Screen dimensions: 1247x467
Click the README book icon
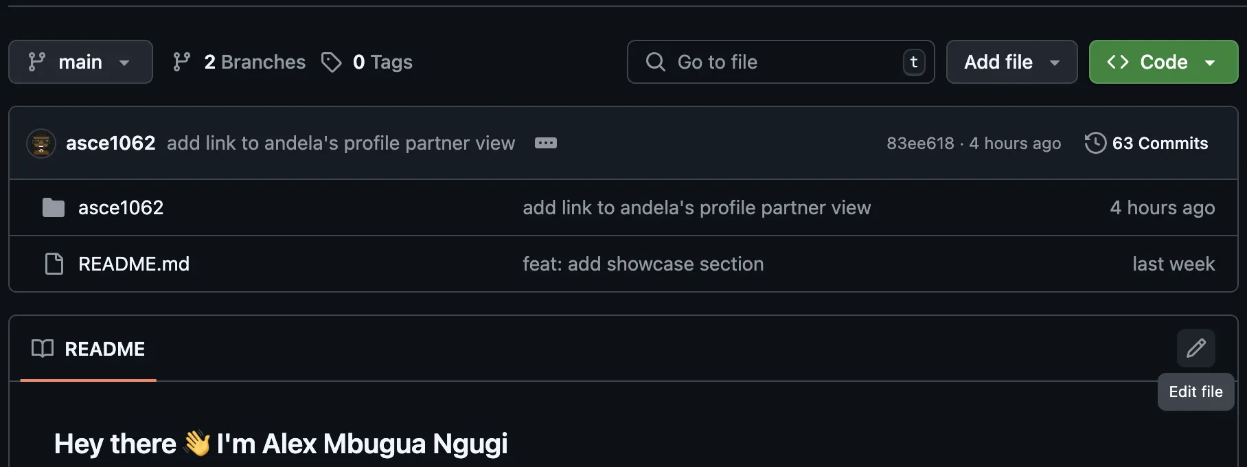pyautogui.click(x=43, y=349)
